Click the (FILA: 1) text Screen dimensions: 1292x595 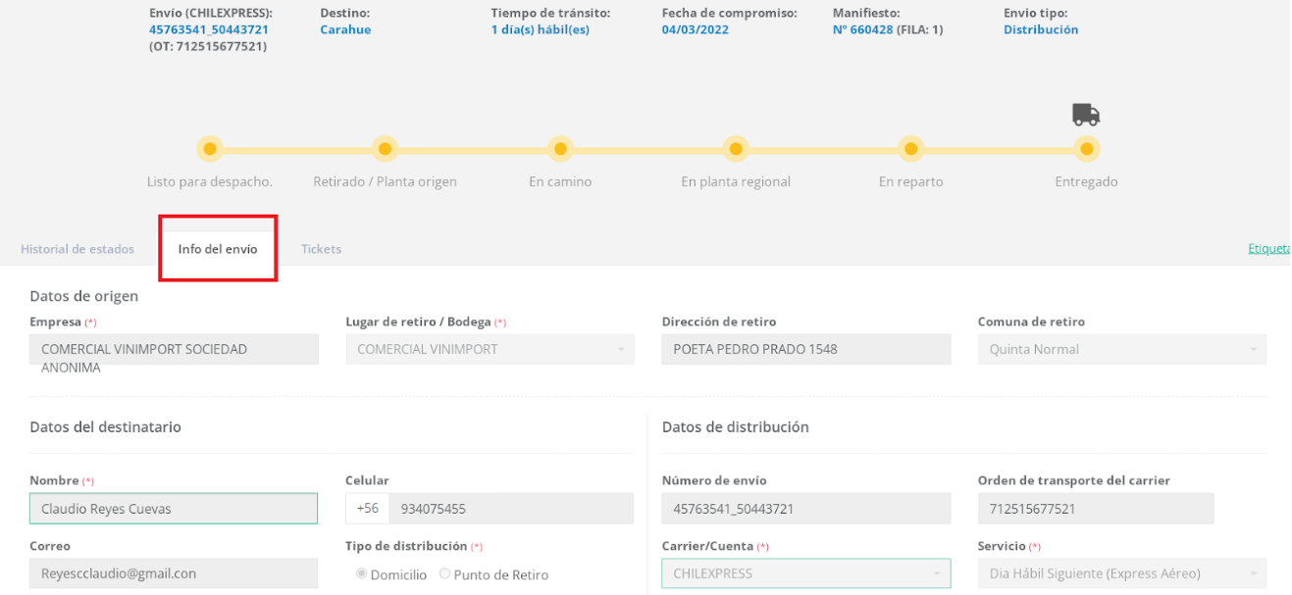point(920,29)
